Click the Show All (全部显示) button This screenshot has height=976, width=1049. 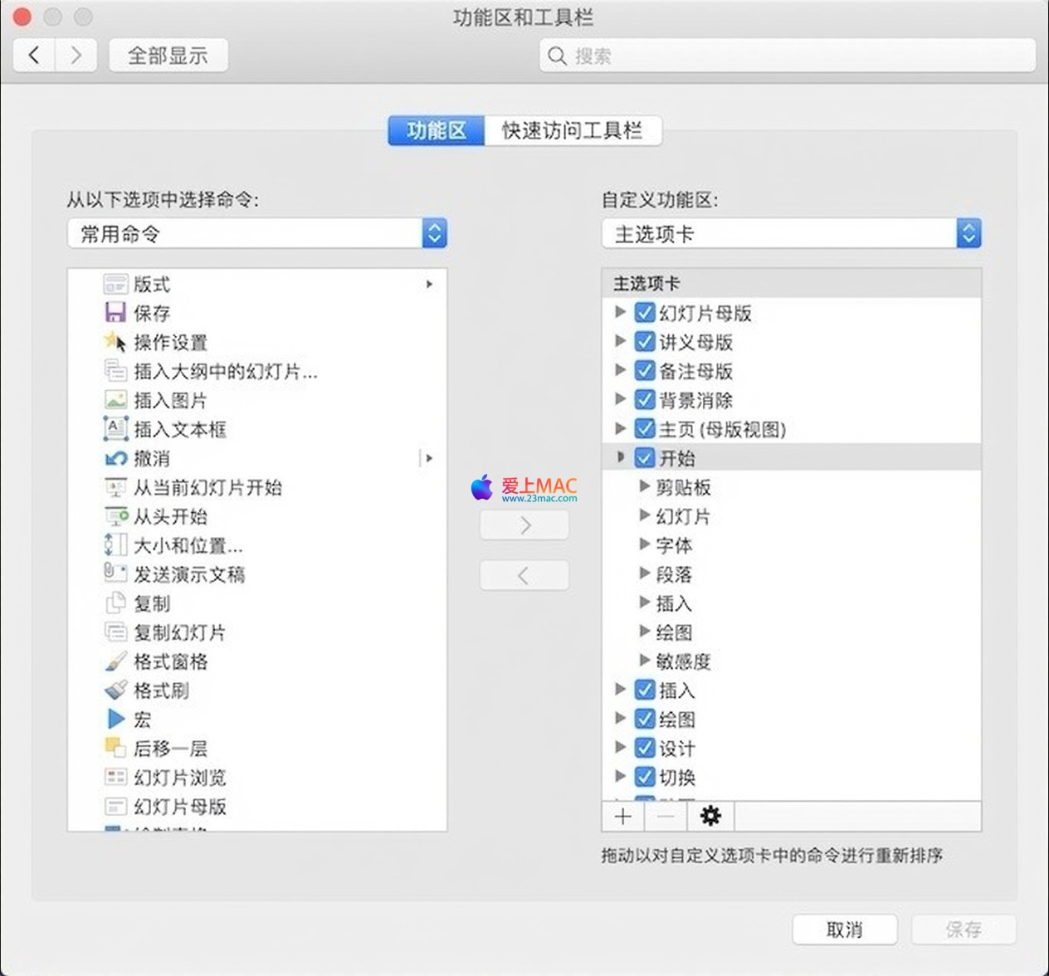pos(168,56)
